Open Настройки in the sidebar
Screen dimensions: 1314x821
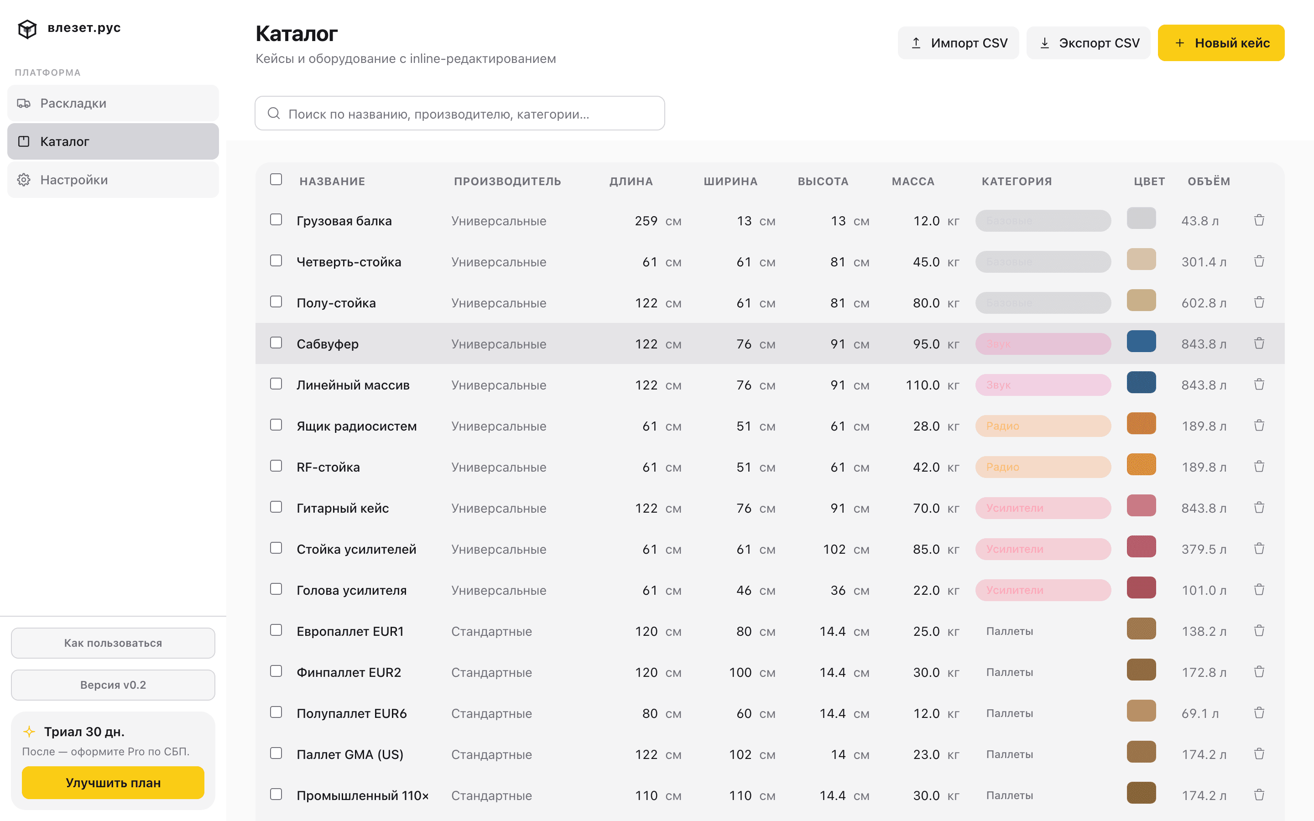click(113, 180)
